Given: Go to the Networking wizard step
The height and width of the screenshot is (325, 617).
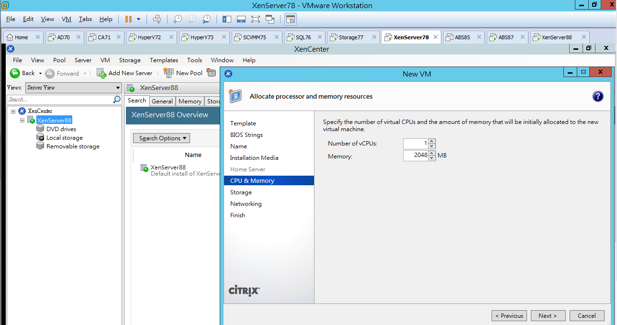Looking at the screenshot, I should (x=246, y=203).
